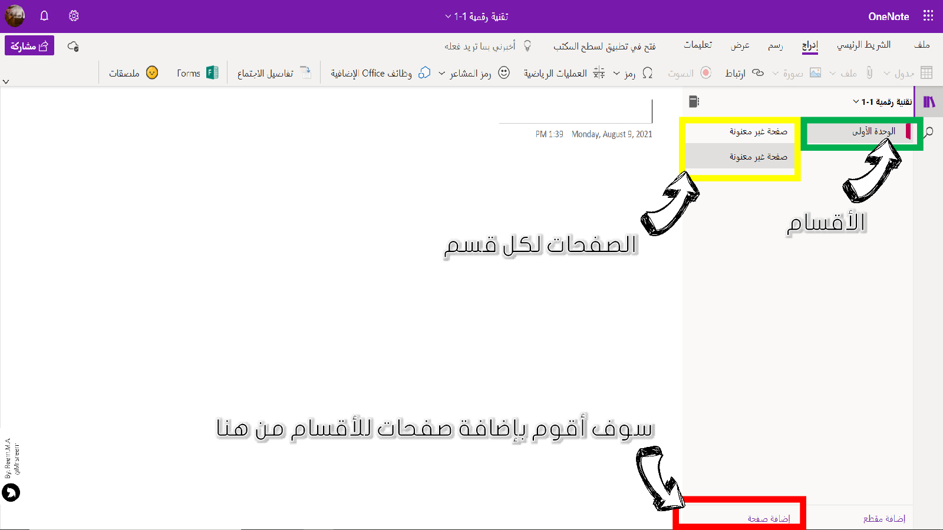Click Add page (إضافة صفحة) link
The width and height of the screenshot is (943, 530).
pyautogui.click(x=769, y=518)
